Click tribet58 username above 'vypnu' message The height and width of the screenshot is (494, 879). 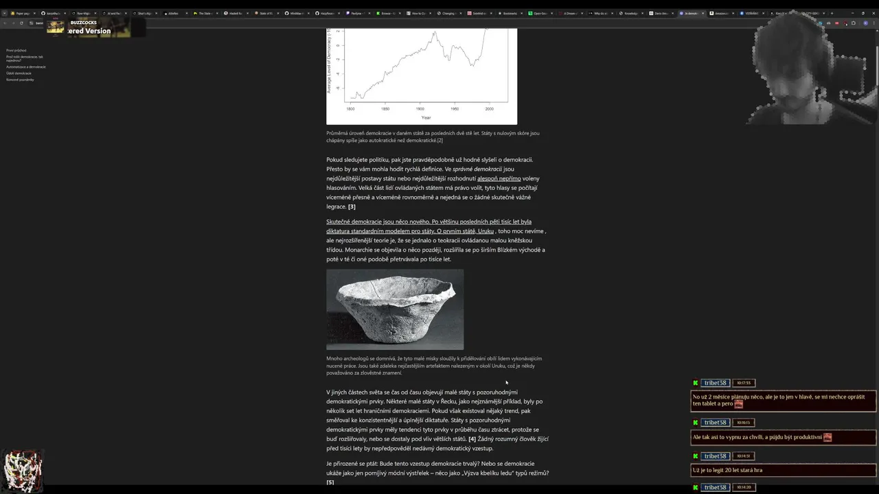click(715, 423)
